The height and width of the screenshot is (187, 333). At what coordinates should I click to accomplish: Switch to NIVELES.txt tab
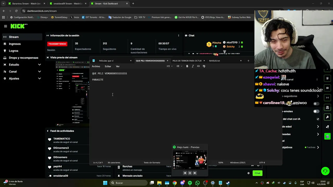225,61
